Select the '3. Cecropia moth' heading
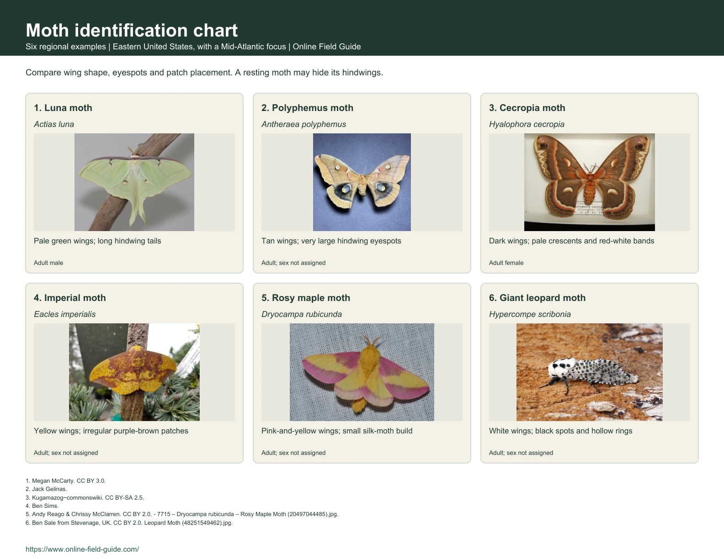Image resolution: width=724 pixels, height=559 pixels. click(527, 108)
